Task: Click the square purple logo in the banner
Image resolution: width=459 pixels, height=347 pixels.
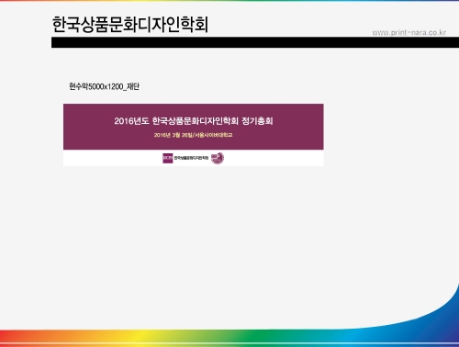Action: click(x=168, y=158)
